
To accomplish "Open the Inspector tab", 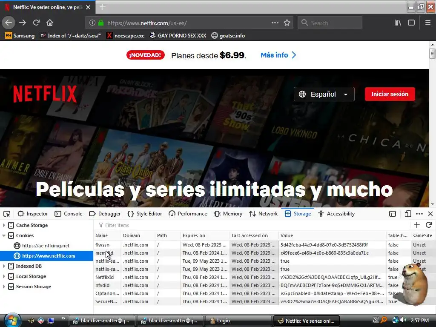I will pos(33,214).
